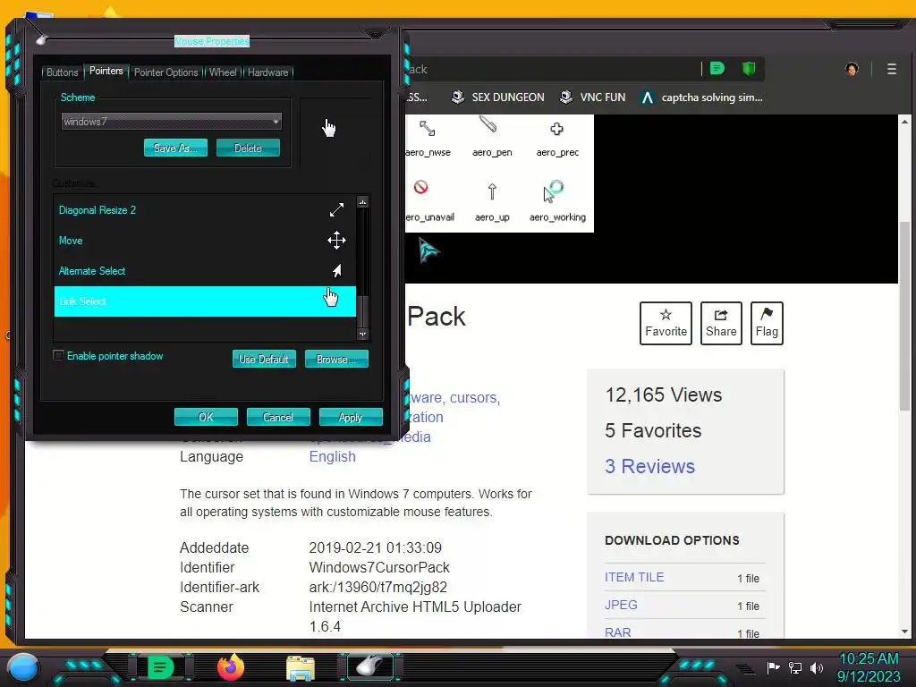The image size is (916, 687).
Task: Click the pointer list scroll down arrow
Action: pos(363,335)
